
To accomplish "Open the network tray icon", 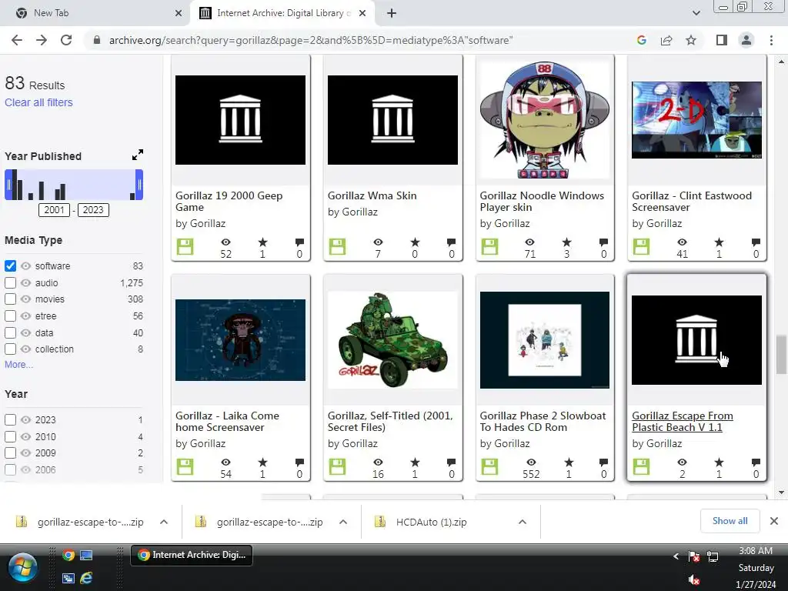I will coord(713,556).
